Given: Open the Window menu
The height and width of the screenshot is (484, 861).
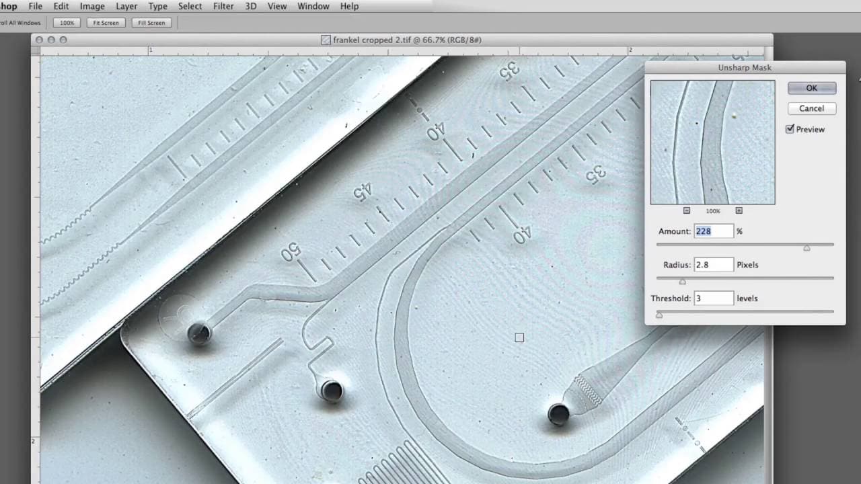Looking at the screenshot, I should (x=313, y=6).
